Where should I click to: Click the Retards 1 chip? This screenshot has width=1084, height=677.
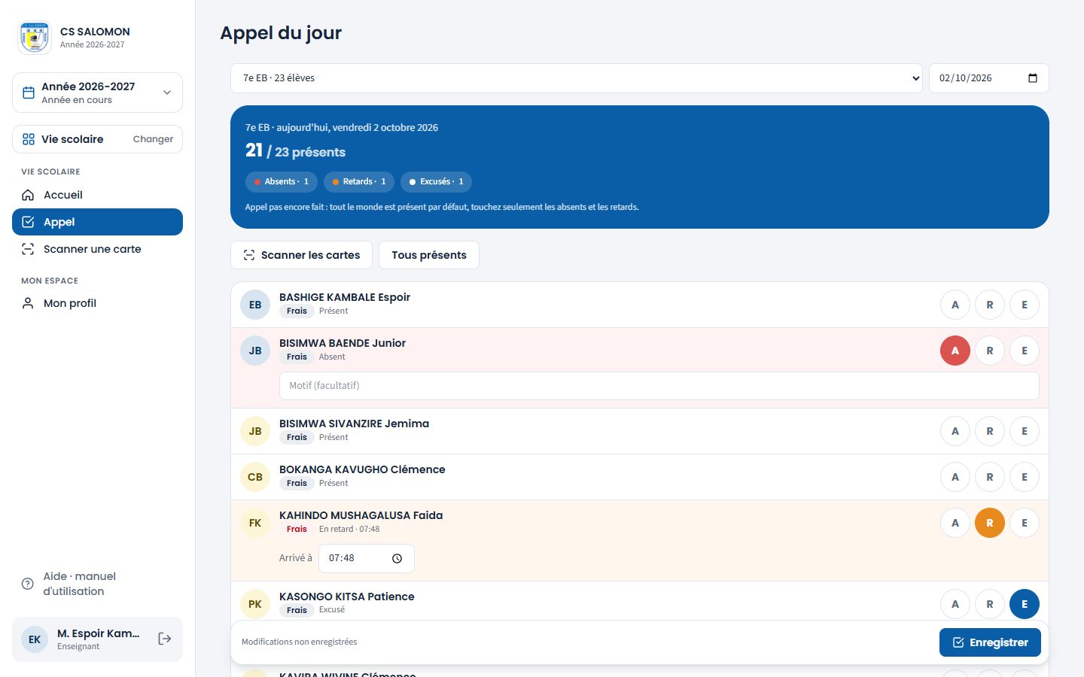[359, 182]
